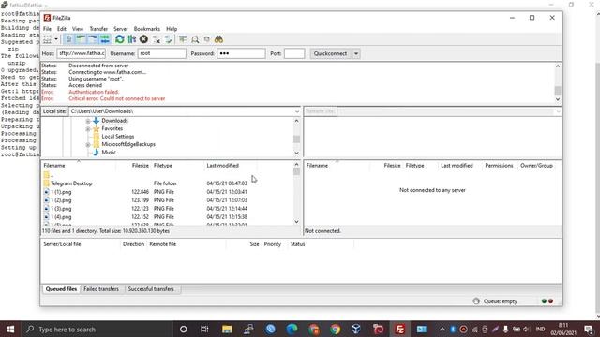Sort local files by Last modified column

coord(231,166)
